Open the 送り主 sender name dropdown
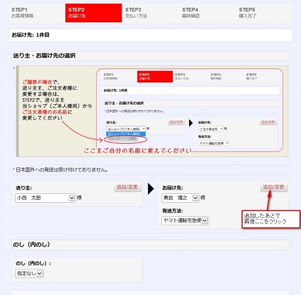The width and height of the screenshot is (301, 295). pyautogui.click(x=46, y=198)
